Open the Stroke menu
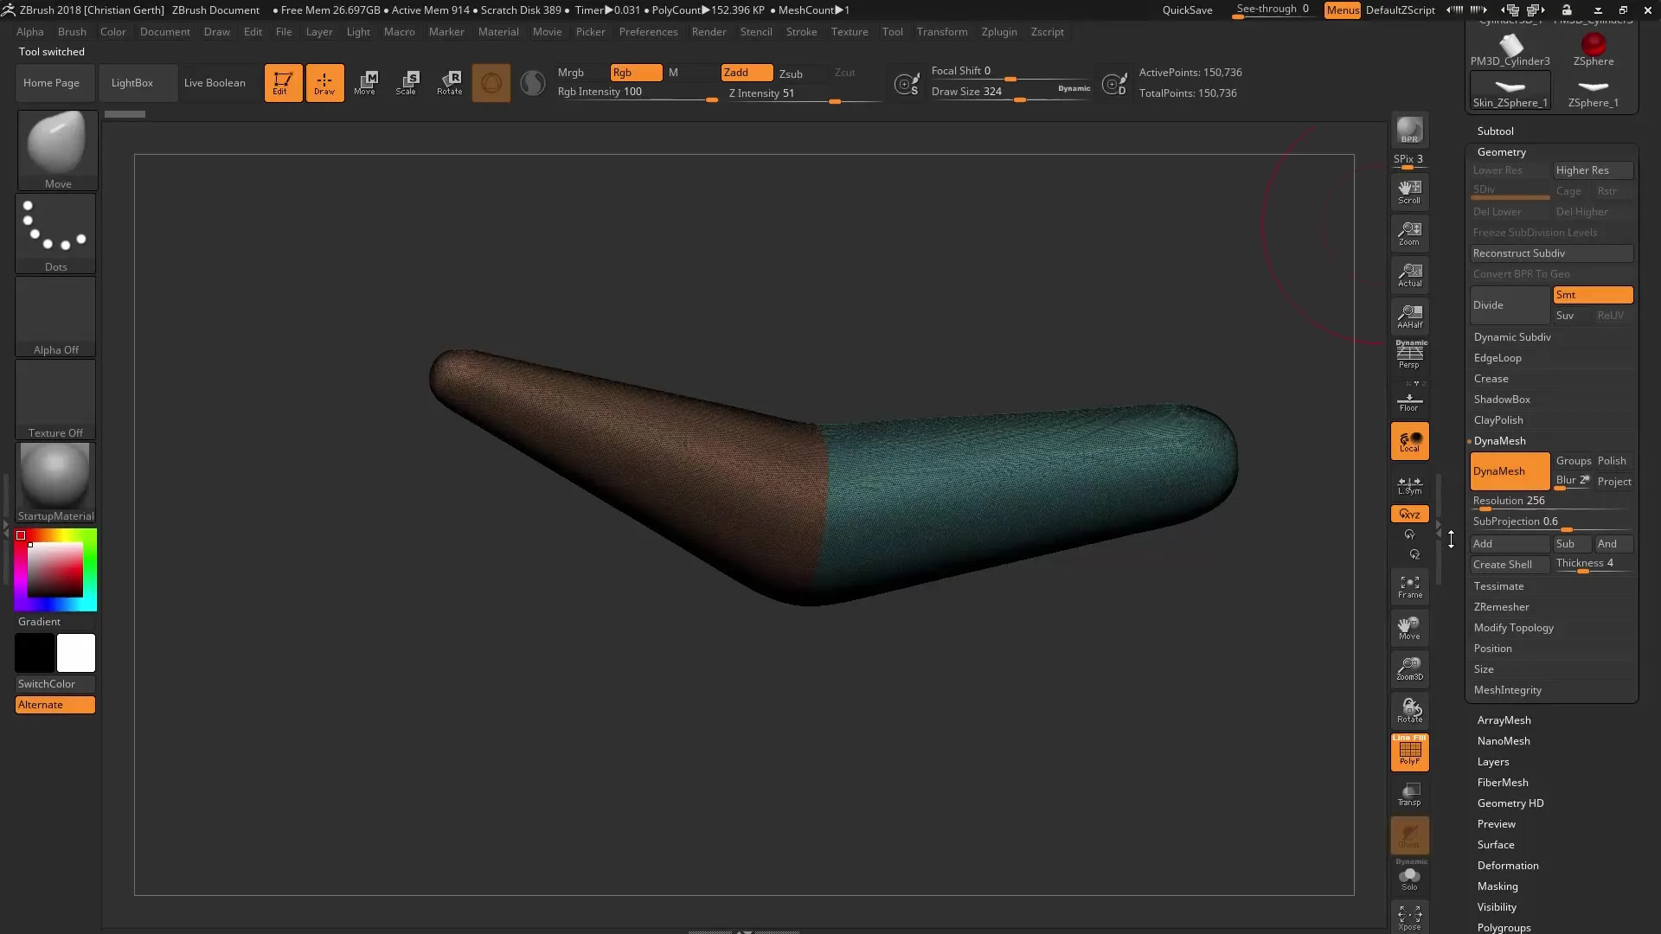 [x=801, y=32]
